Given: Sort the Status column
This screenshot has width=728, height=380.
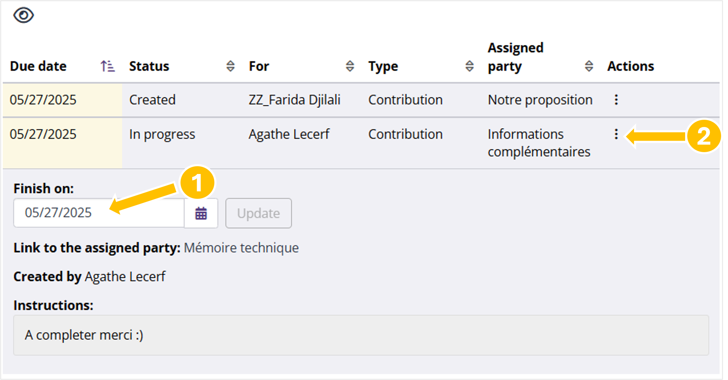Looking at the screenshot, I should [230, 66].
